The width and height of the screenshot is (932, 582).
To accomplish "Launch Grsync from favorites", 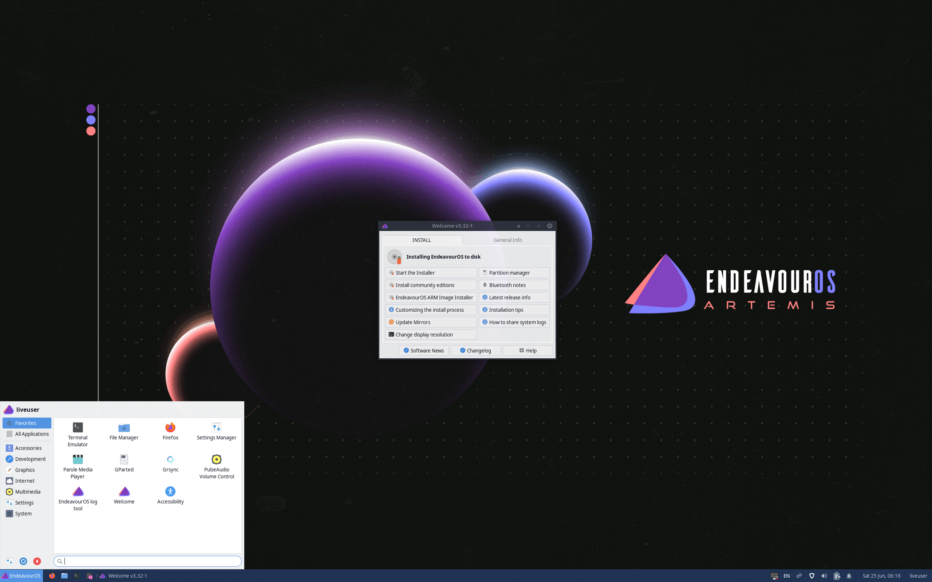I will coord(170,463).
